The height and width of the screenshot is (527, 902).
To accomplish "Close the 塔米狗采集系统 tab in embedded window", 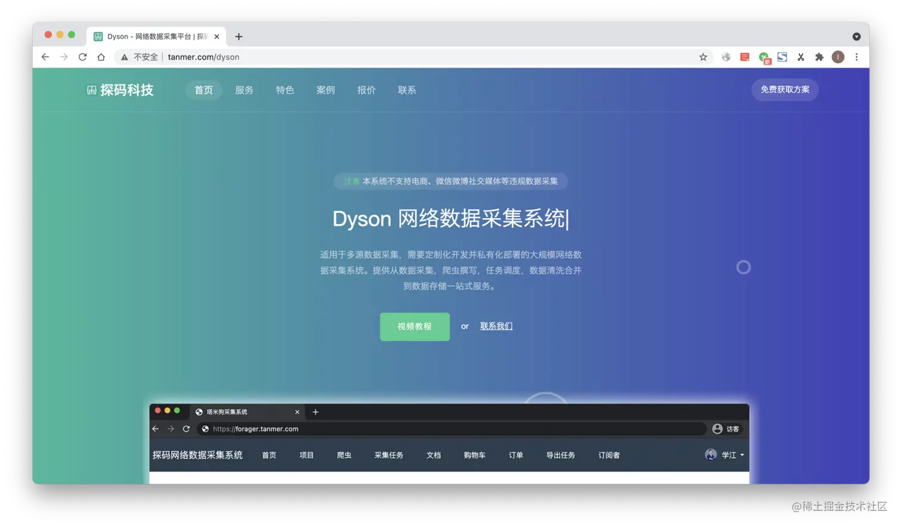I will pos(297,412).
